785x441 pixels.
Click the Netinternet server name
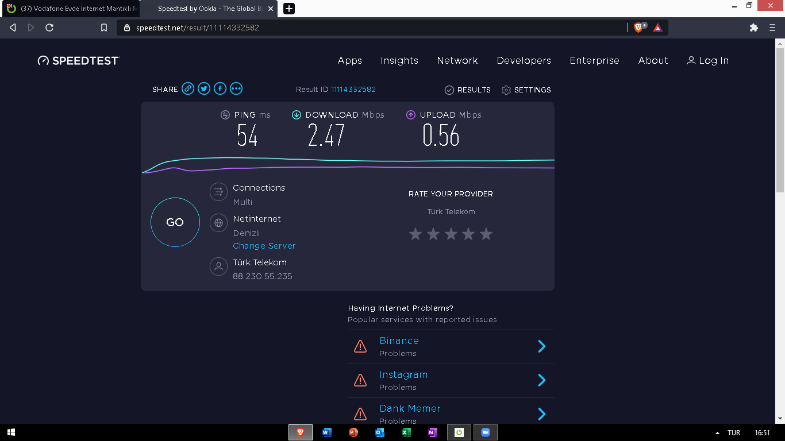[x=257, y=219]
